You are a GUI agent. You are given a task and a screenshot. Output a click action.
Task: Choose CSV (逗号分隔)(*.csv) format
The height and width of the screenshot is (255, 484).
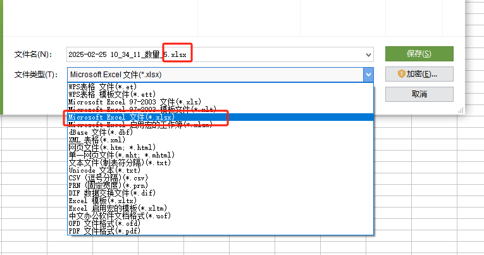click(220, 178)
